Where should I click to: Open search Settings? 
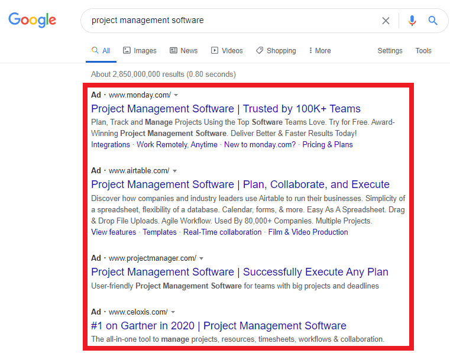[x=390, y=51]
